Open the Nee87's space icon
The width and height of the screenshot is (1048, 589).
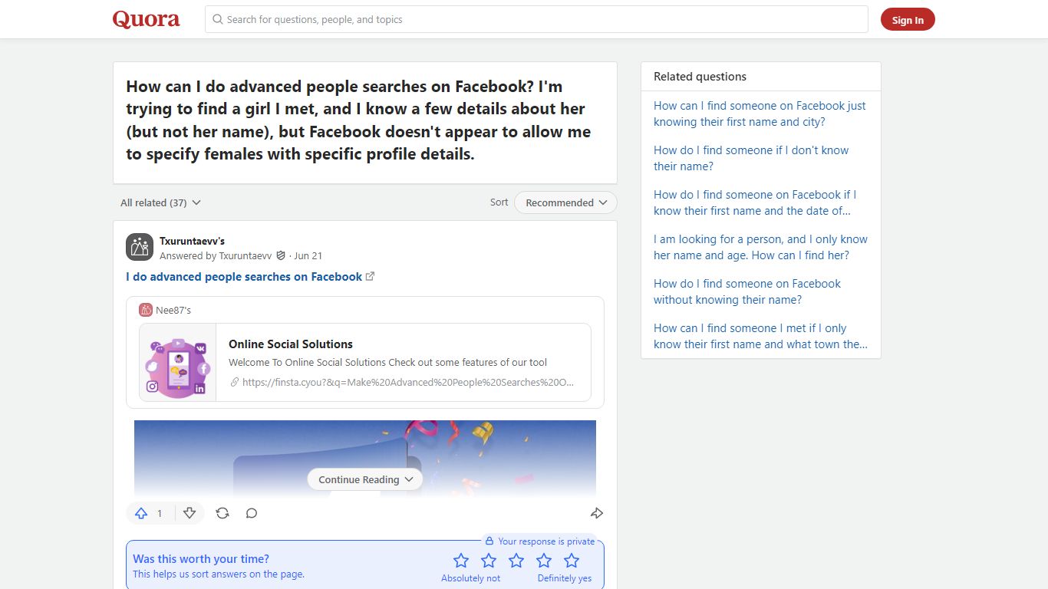coord(146,310)
